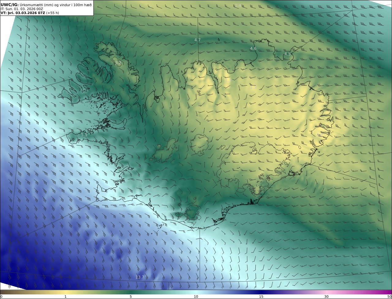
Task: Click the 13.7 value label over the ocean
Action: 140,277
